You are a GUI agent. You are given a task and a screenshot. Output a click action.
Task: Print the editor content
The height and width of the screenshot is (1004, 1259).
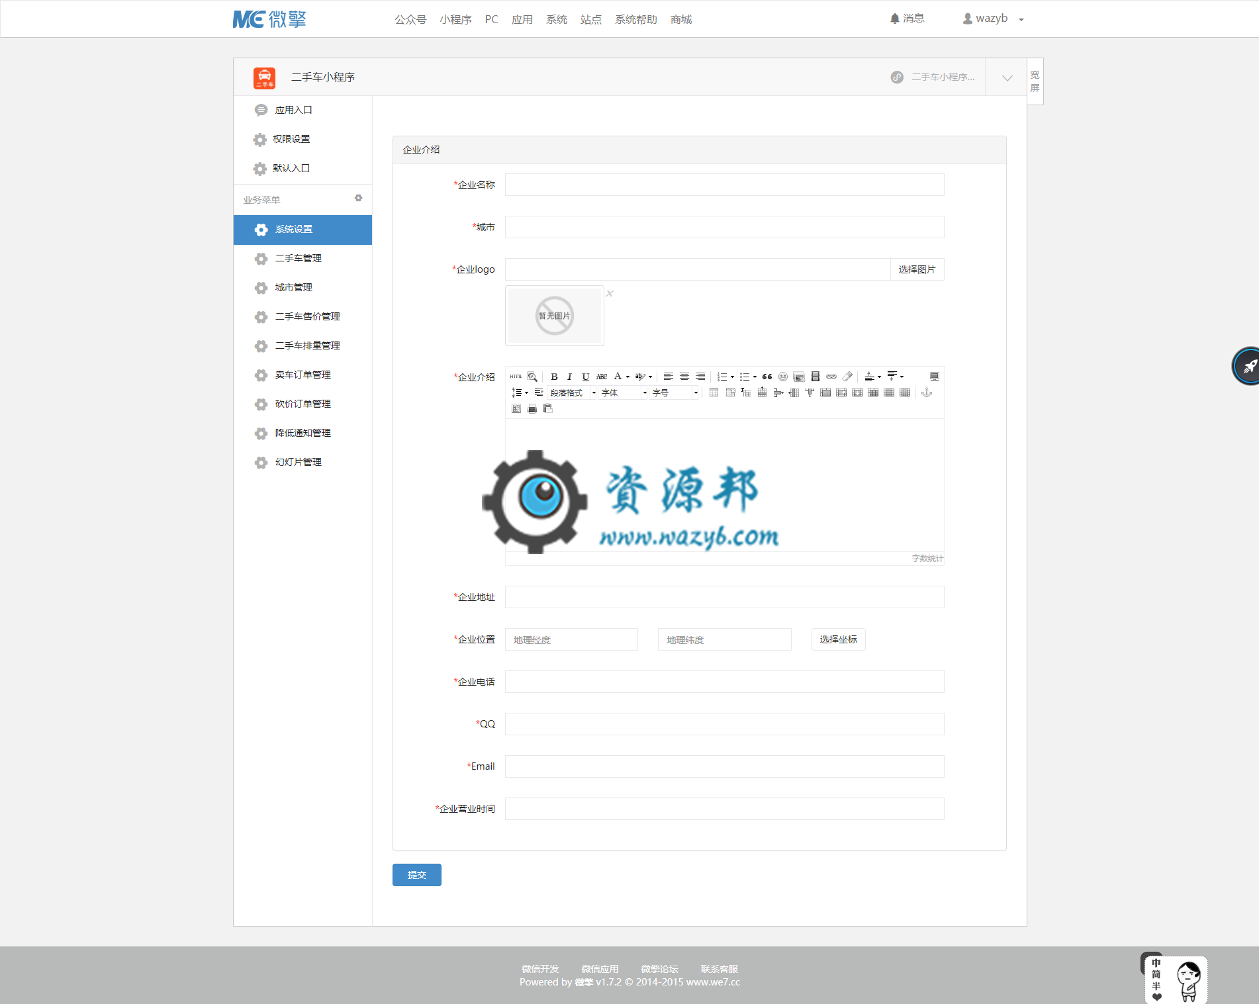point(532,408)
